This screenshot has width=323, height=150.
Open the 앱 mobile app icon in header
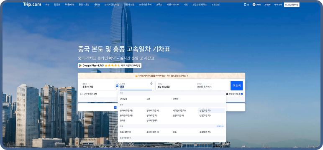pyautogui.click(x=246, y=5)
